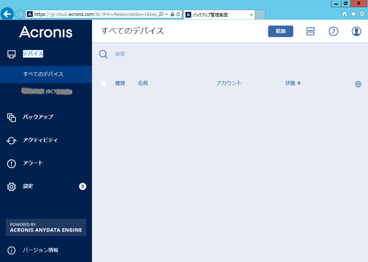Click the lock security icon in address bar
This screenshot has width=368, height=262.
point(172,14)
